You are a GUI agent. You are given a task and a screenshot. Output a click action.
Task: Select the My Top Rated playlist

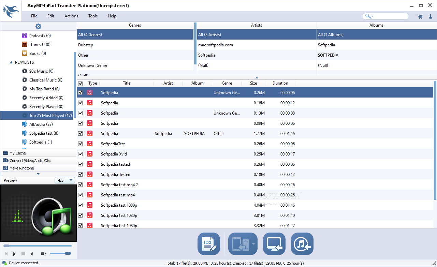point(44,89)
